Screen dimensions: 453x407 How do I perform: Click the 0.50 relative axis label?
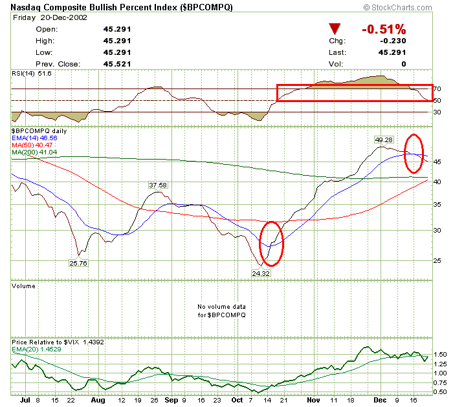pos(440,391)
